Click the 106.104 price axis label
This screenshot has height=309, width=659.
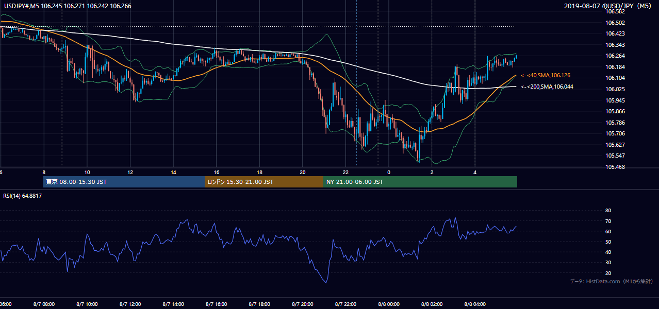[615, 78]
